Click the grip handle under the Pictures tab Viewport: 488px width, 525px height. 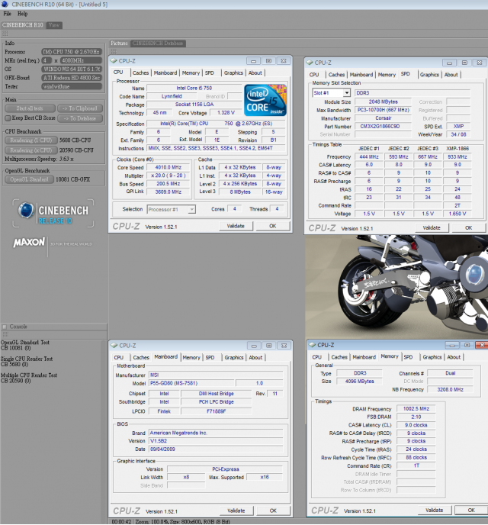coord(114,51)
